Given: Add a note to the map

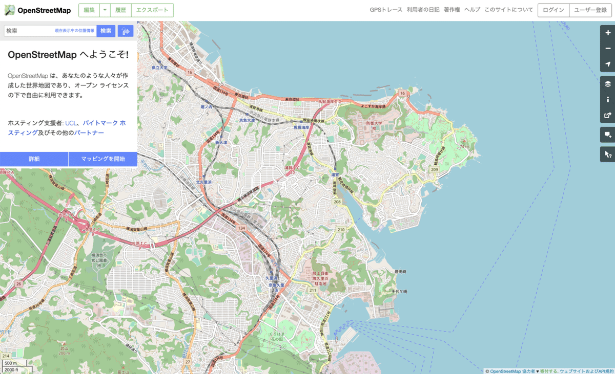Looking at the screenshot, I should pyautogui.click(x=608, y=135).
